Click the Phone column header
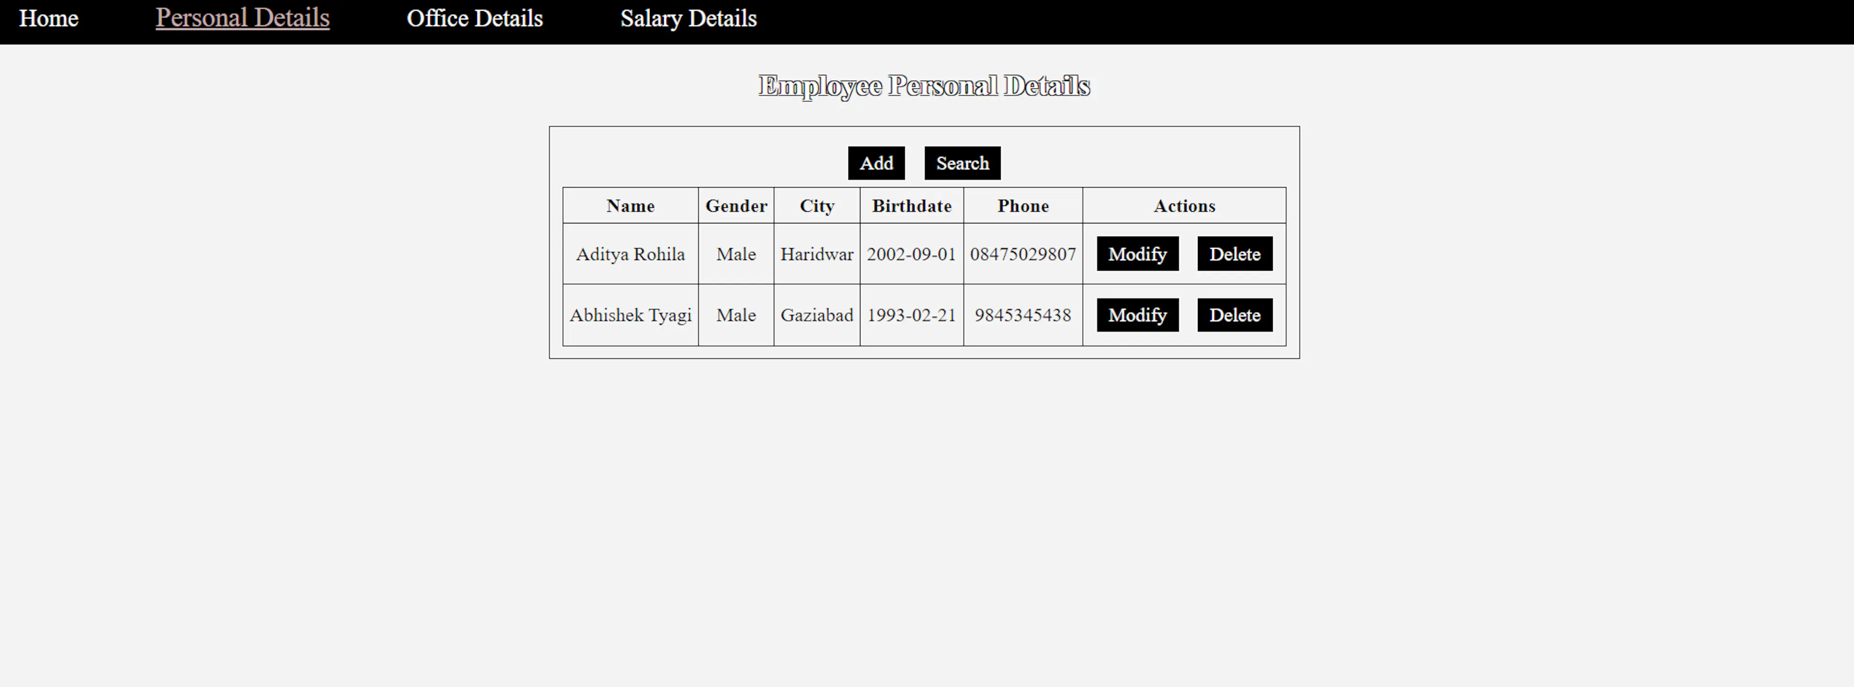This screenshot has height=687, width=1854. pos(1023,206)
